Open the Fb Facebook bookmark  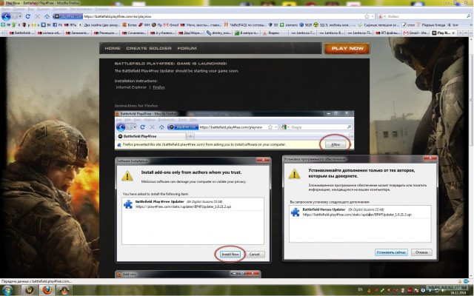point(57,24)
